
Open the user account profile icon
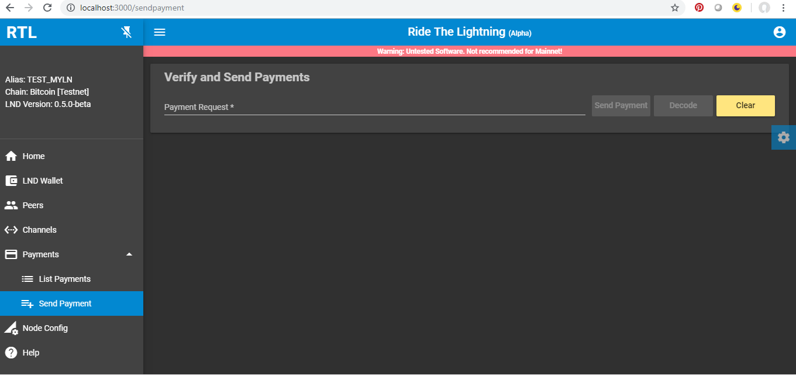779,32
